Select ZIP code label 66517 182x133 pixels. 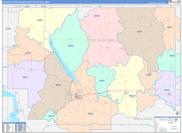[51, 116]
